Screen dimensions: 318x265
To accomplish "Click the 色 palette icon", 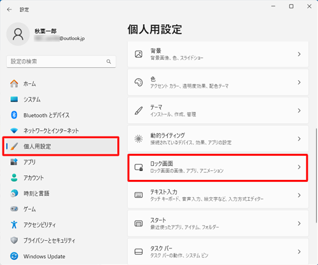I will click(x=139, y=83).
